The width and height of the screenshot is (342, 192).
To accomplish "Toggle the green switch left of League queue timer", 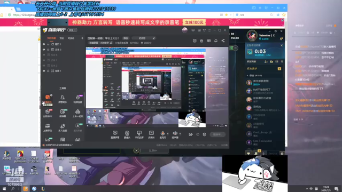I will tap(233, 48).
